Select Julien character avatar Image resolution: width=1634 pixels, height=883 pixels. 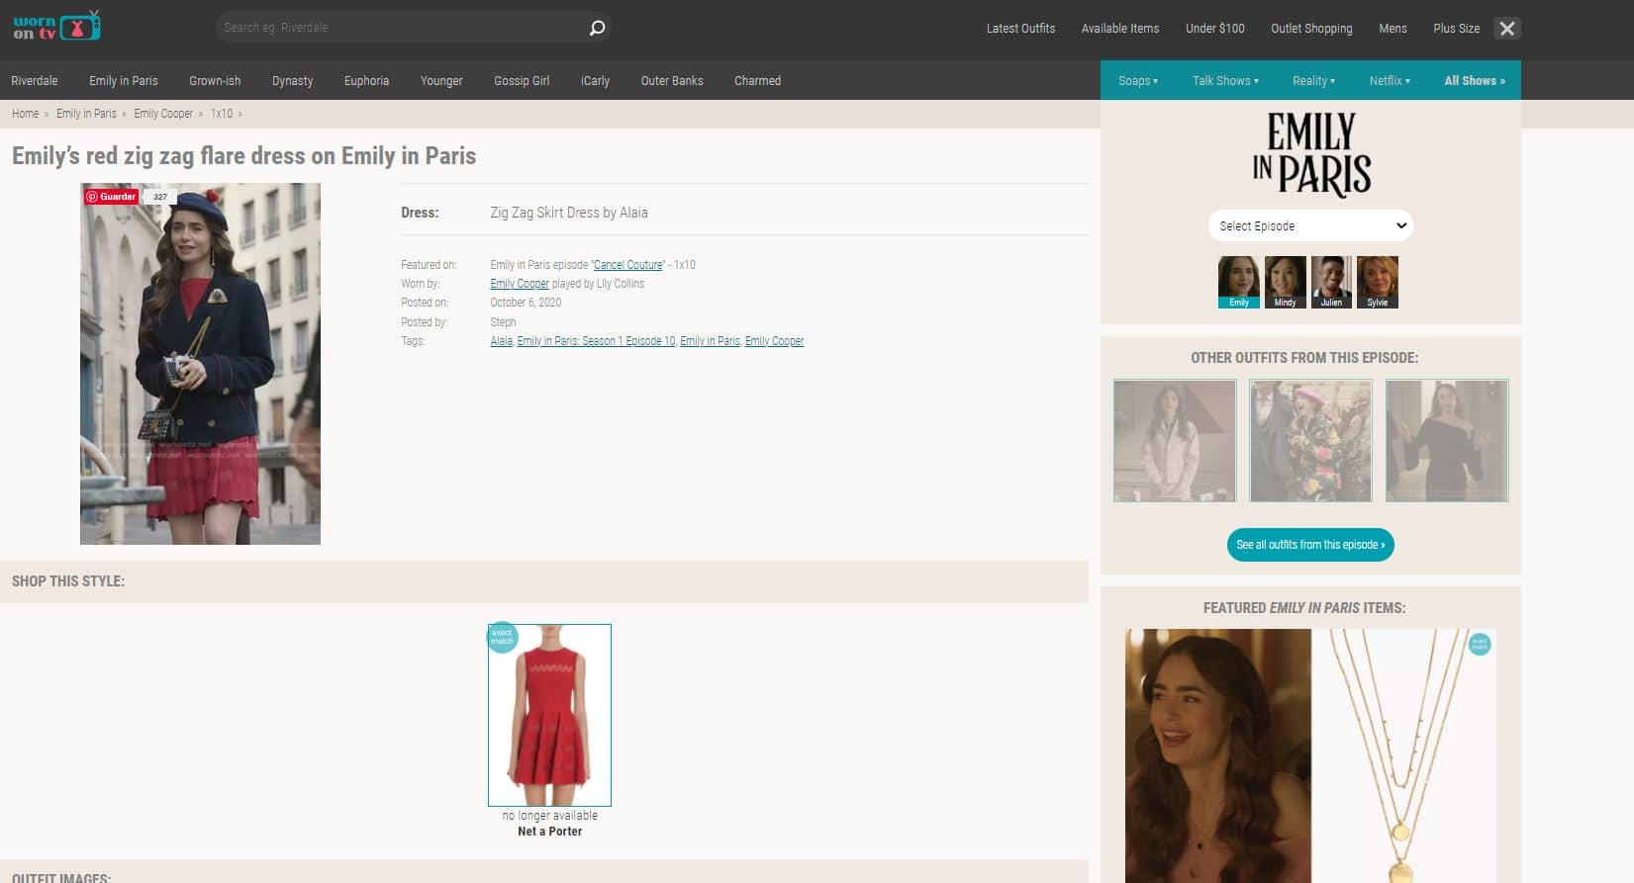pos(1331,282)
